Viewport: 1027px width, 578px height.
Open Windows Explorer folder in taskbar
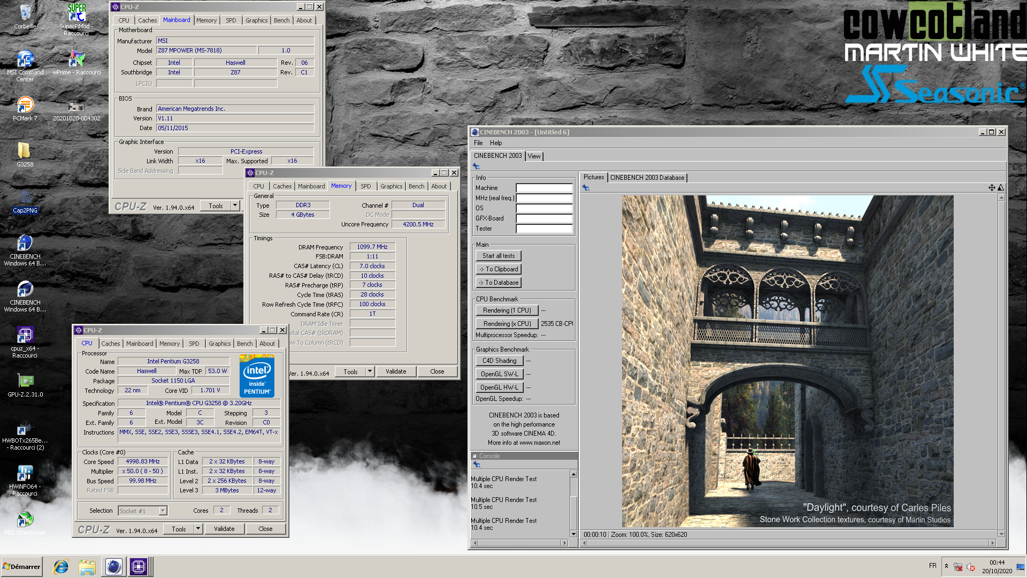87,567
